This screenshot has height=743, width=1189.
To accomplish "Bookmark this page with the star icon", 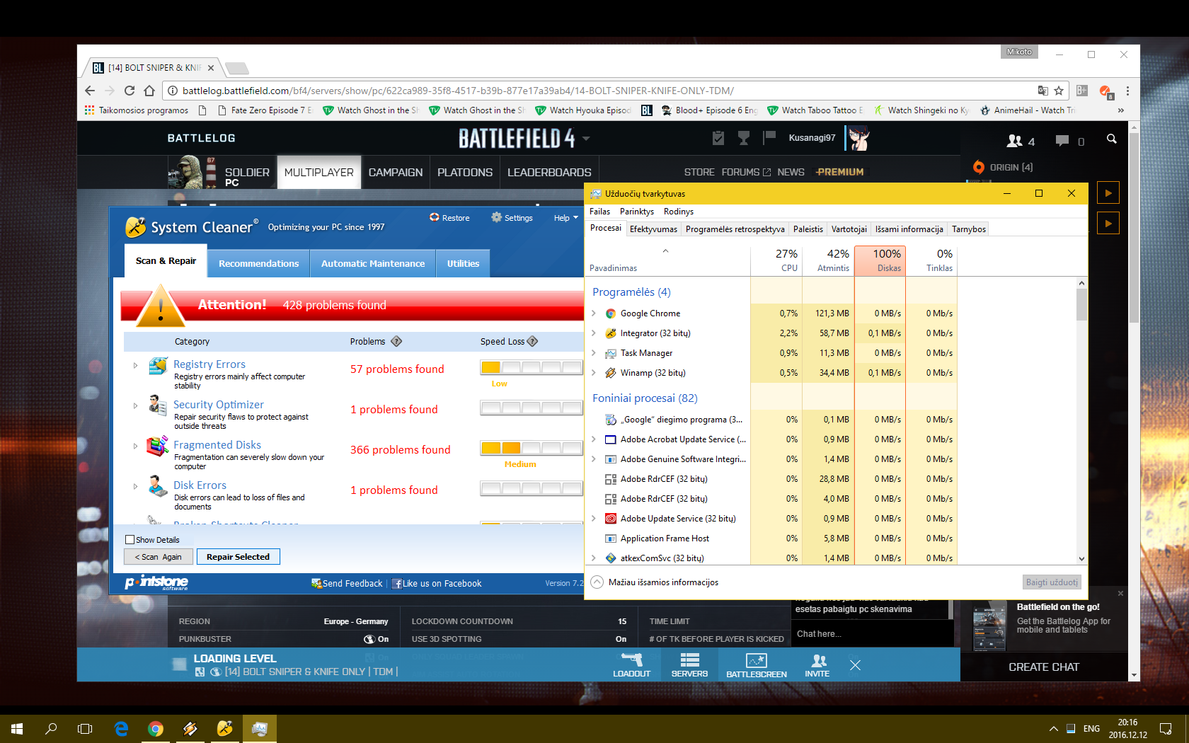I will 1059,91.
